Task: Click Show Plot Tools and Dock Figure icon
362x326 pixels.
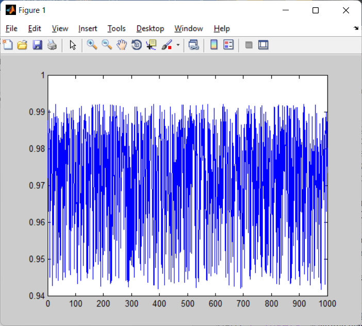Action: tap(263, 45)
